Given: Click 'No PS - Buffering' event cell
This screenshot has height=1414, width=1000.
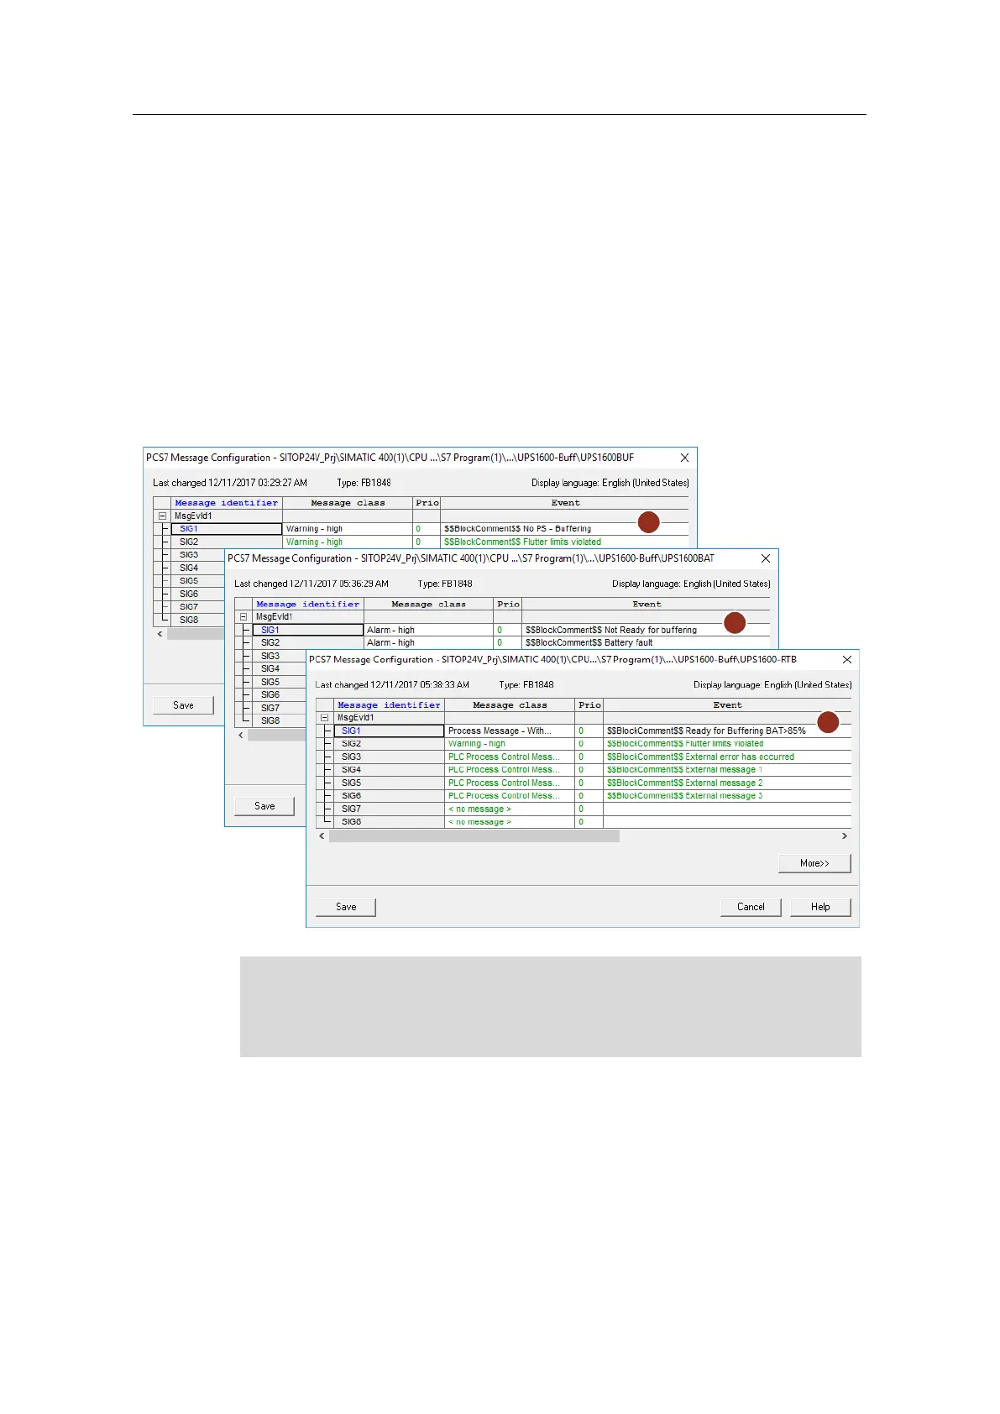Looking at the screenshot, I should coord(564,529).
